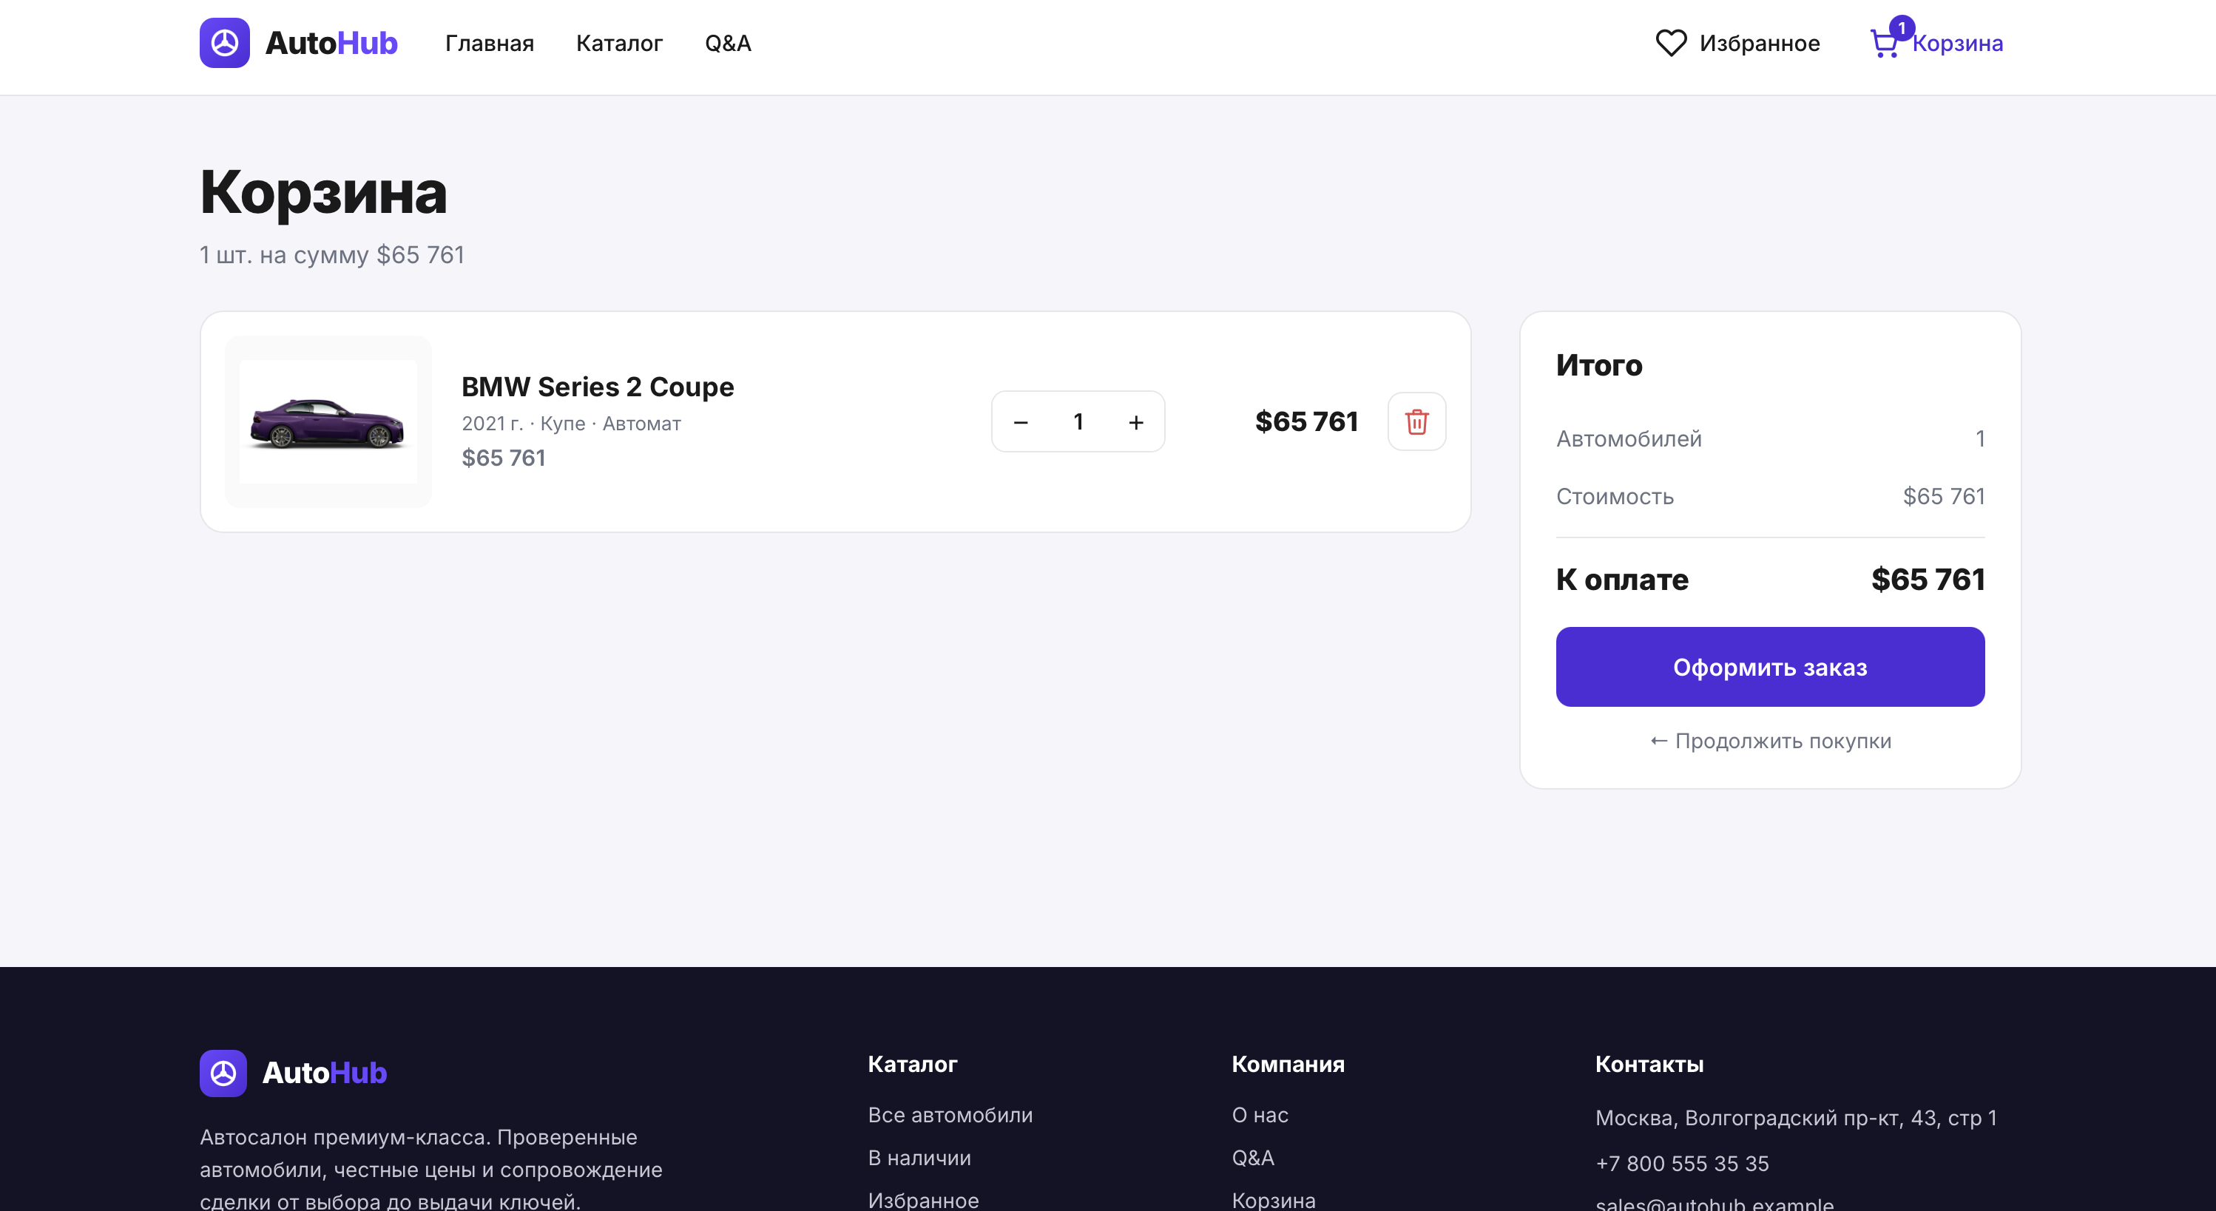
Task: Click the '2021 г. · Купе · Автомат' details
Action: (x=570, y=423)
